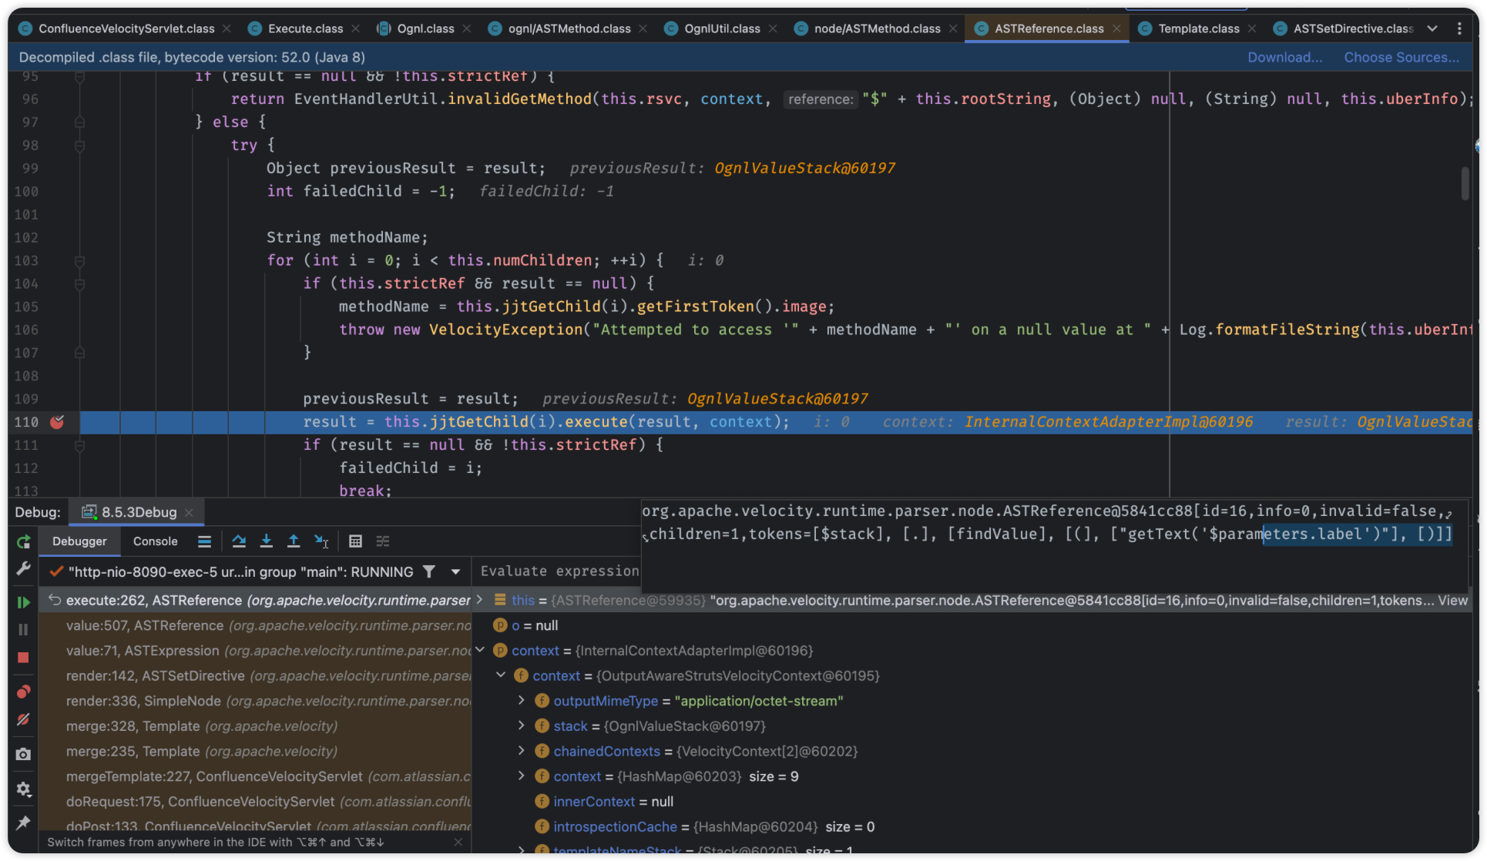Pause the running program
This screenshot has width=1487, height=861.
[24, 630]
